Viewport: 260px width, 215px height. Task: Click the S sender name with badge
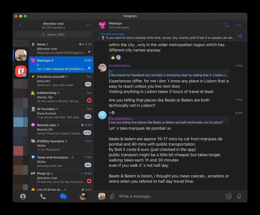[112, 113]
